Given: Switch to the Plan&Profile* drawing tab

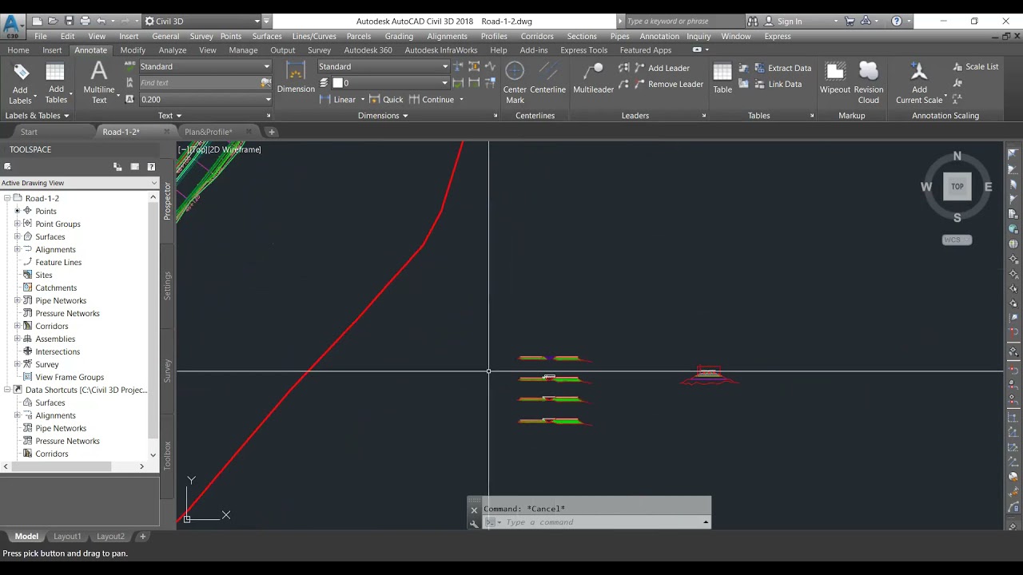Looking at the screenshot, I should click(x=208, y=132).
